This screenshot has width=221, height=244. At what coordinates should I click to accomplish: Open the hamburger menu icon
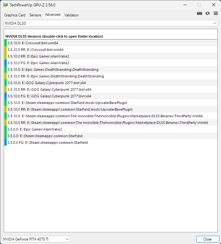point(216,13)
